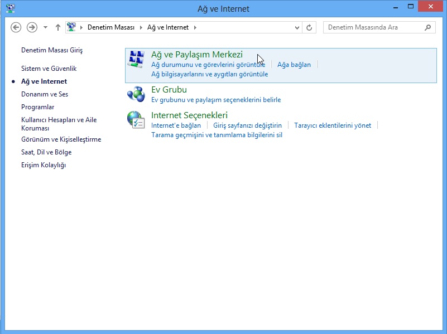The height and width of the screenshot is (334, 447).
Task: Click the Forward navigation arrow
Action: pyautogui.click(x=32, y=27)
